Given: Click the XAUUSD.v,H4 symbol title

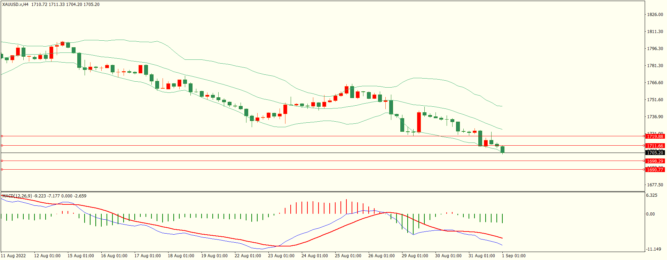Looking at the screenshot, I should click(x=15, y=5).
